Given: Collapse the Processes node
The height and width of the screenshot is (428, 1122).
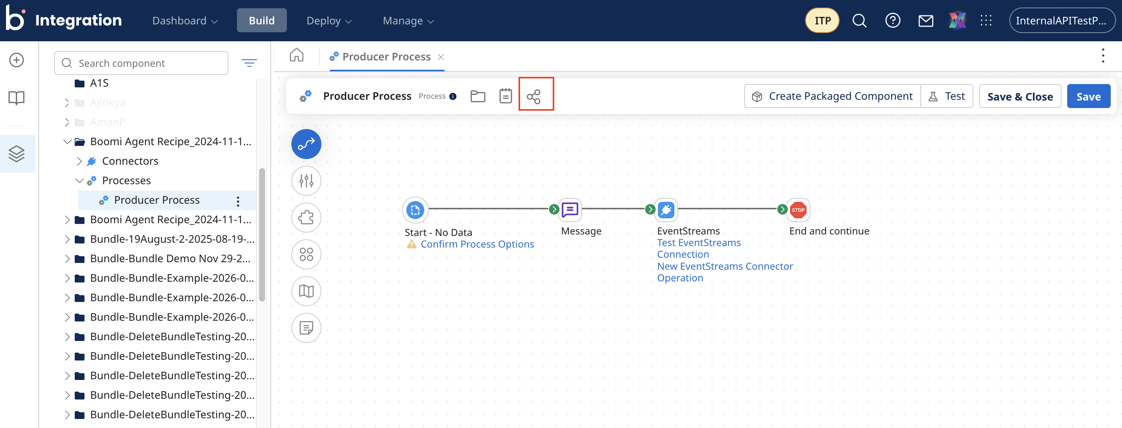Looking at the screenshot, I should pyautogui.click(x=79, y=180).
